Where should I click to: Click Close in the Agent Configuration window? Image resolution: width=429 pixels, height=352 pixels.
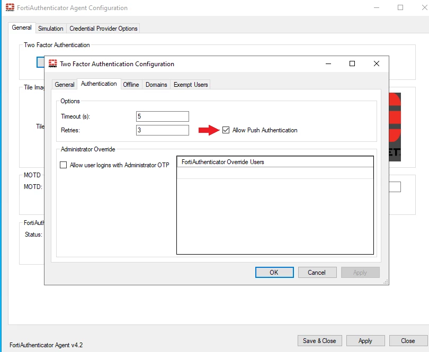[408, 341]
